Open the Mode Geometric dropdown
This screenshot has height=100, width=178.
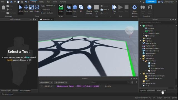(x=51, y=6)
